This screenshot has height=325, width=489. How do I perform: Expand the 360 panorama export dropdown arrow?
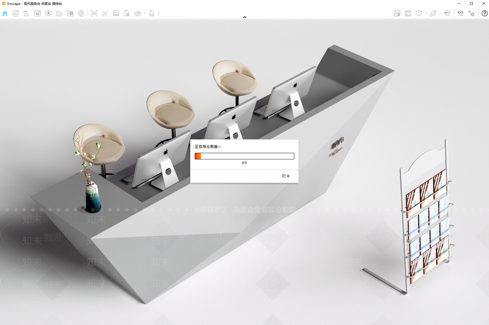tap(145, 13)
